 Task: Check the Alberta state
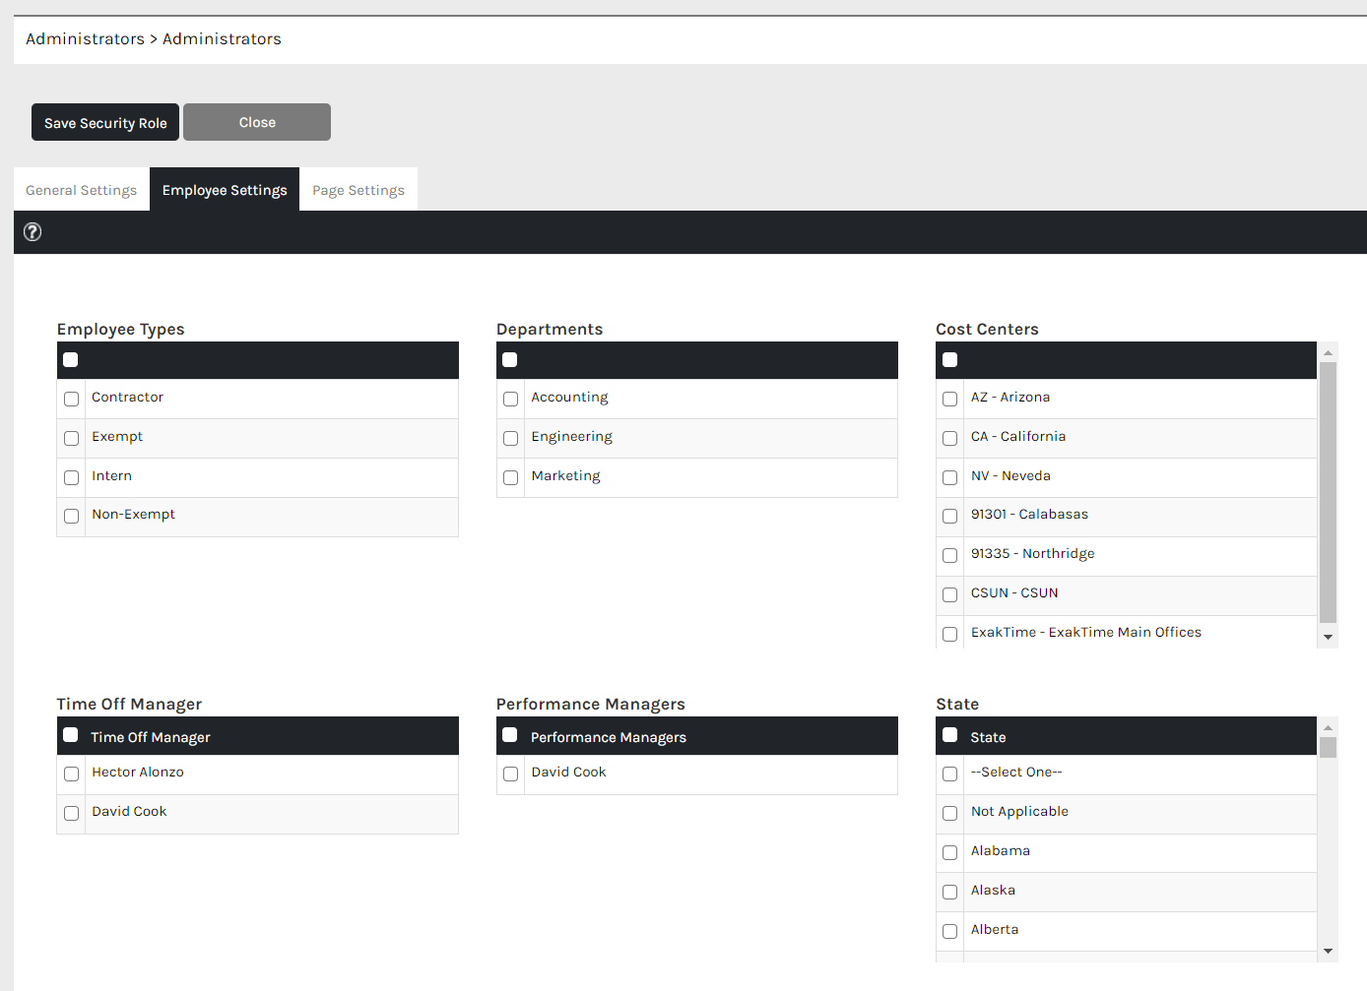pos(949,931)
